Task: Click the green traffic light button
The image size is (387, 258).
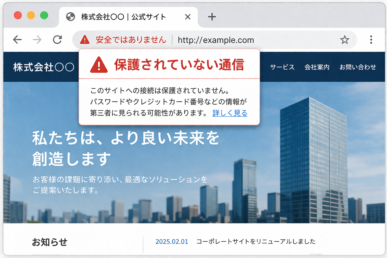Action: pyautogui.click(x=44, y=15)
